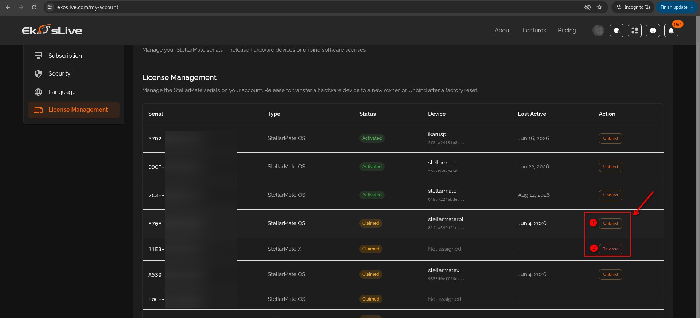Open Subscription settings in the sidebar
This screenshot has width=700, height=318.
click(x=74, y=56)
